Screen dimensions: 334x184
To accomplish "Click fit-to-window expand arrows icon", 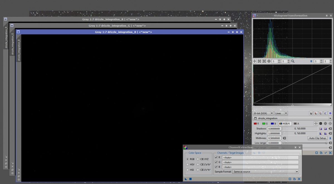I will tap(259, 61).
